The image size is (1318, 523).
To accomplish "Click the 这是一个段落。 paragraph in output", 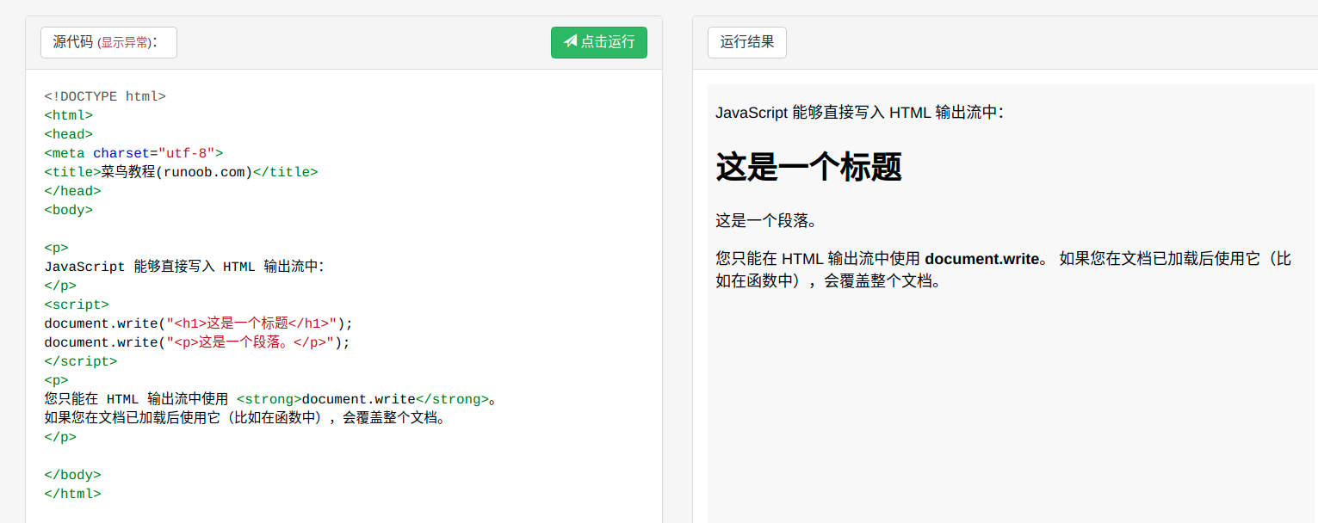I will [x=765, y=221].
